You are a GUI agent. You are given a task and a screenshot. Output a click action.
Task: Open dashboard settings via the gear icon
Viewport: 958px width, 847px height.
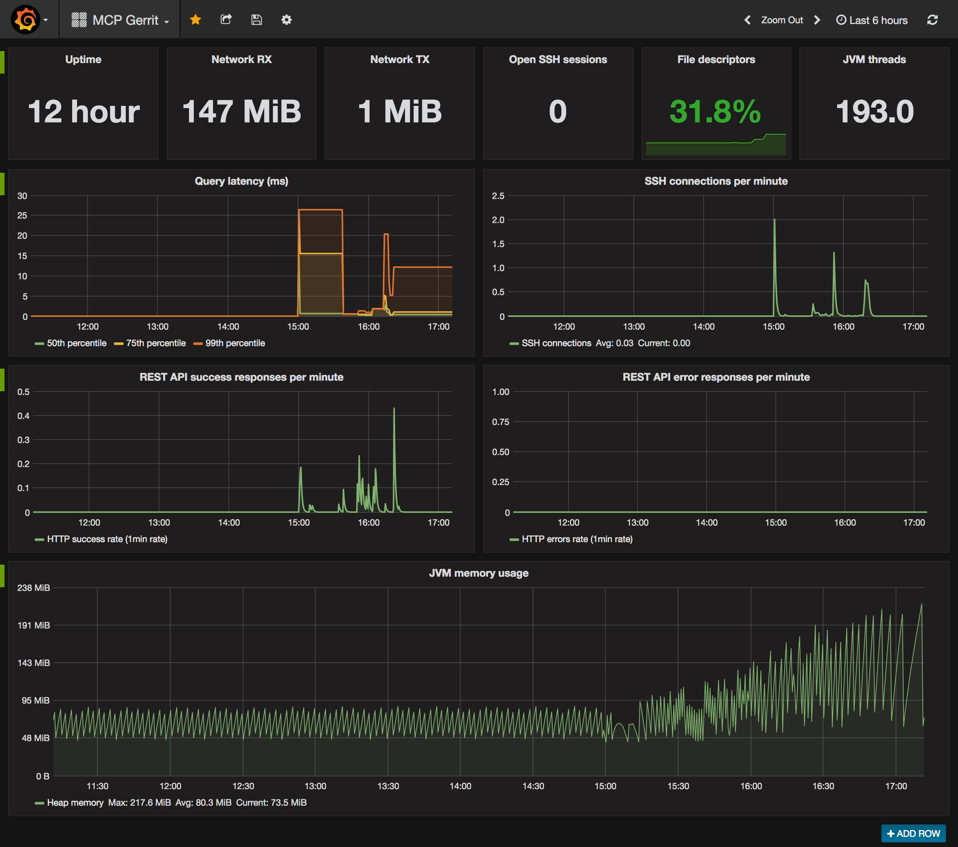click(286, 20)
